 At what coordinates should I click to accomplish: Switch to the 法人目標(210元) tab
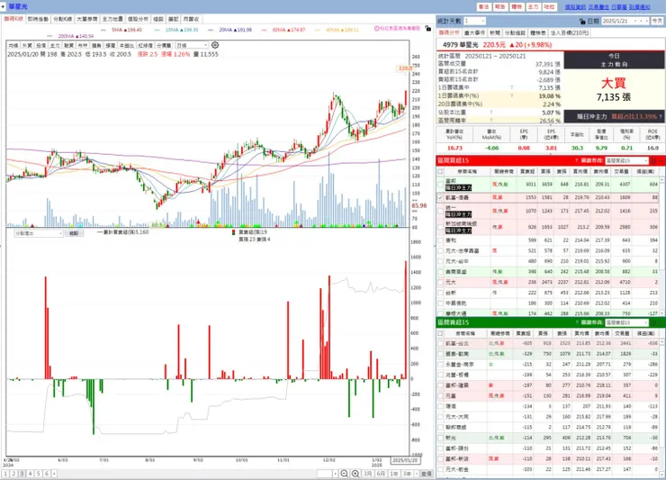tap(570, 32)
